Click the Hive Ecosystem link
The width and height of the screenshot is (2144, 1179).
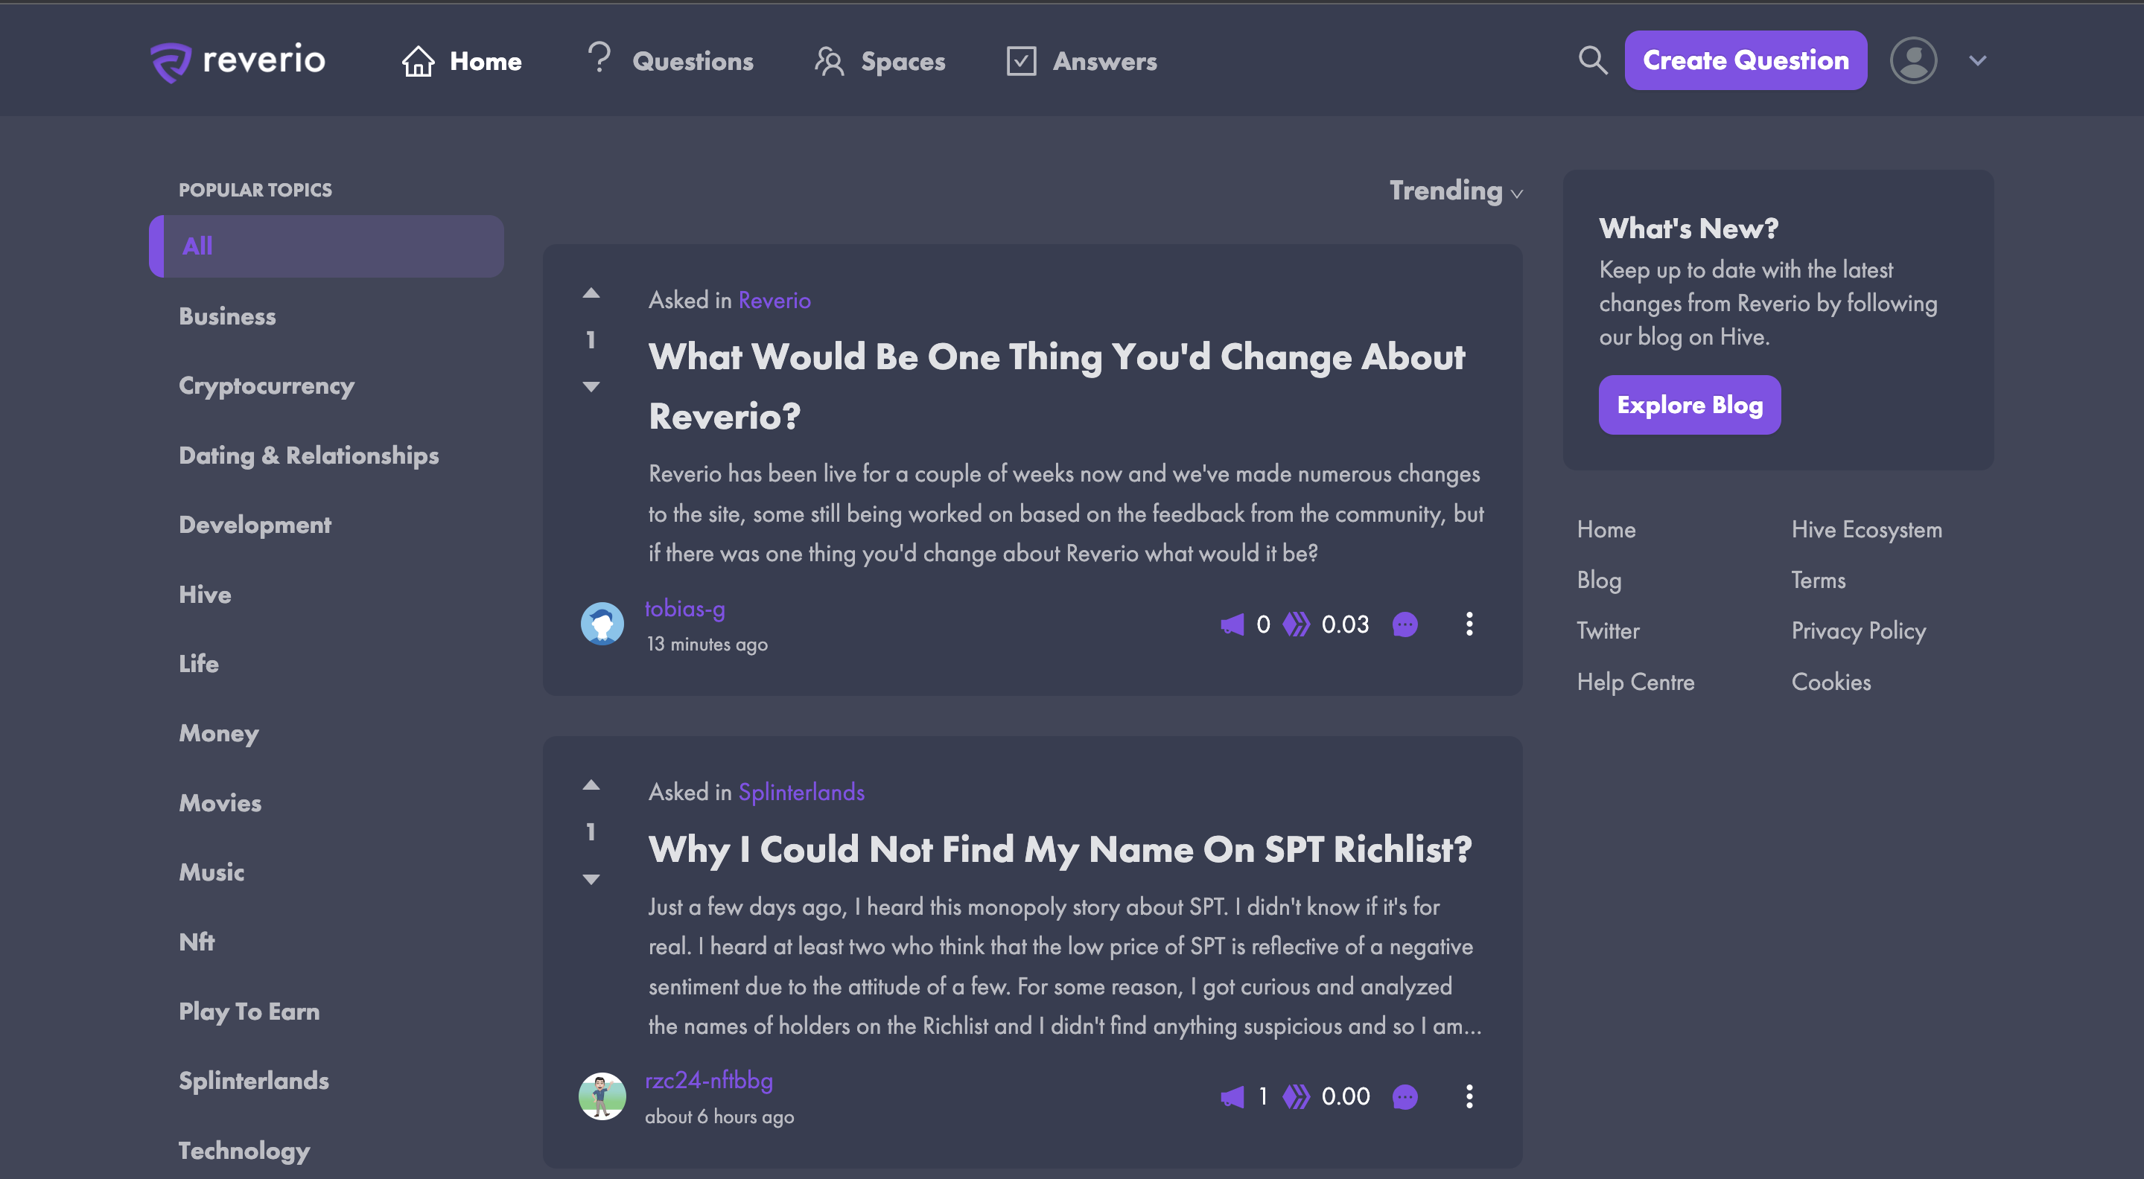point(1867,529)
